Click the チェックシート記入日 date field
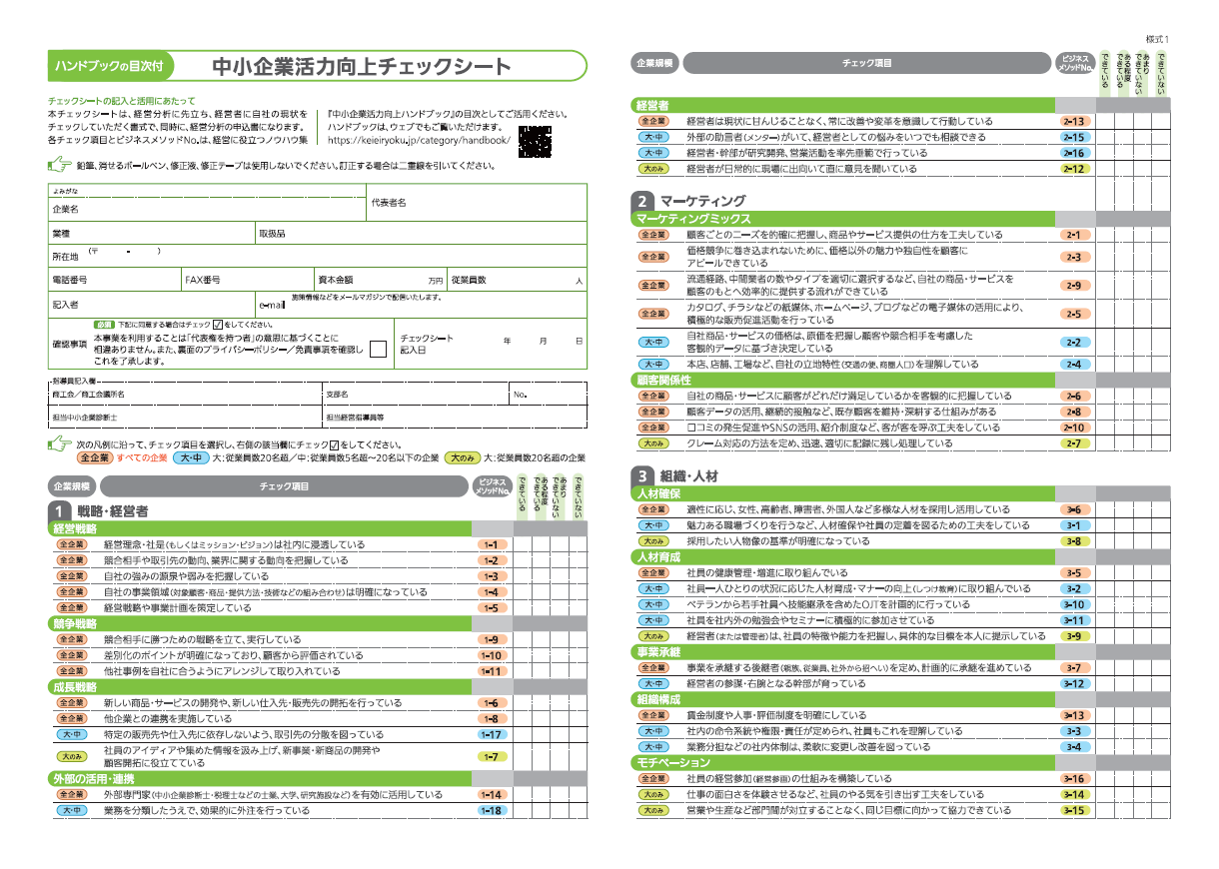The height and width of the screenshot is (869, 1219). point(490,345)
